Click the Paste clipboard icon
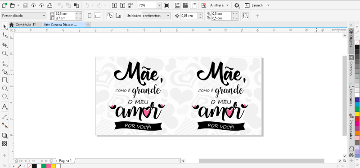 pyautogui.click(x=76, y=5)
